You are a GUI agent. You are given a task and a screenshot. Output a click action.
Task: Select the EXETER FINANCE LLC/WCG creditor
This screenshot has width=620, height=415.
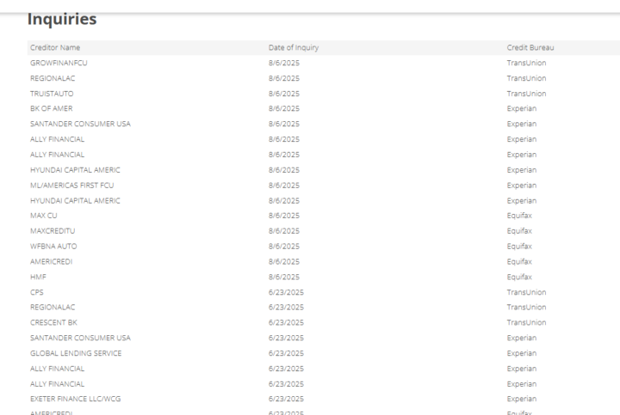point(76,399)
